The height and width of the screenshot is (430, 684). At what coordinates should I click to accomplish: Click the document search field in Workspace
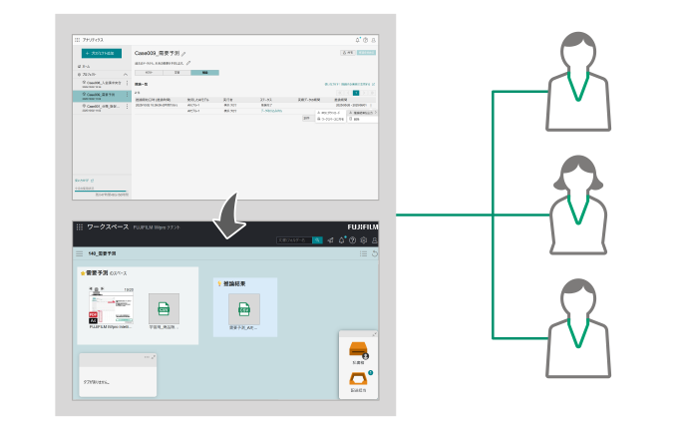point(293,240)
